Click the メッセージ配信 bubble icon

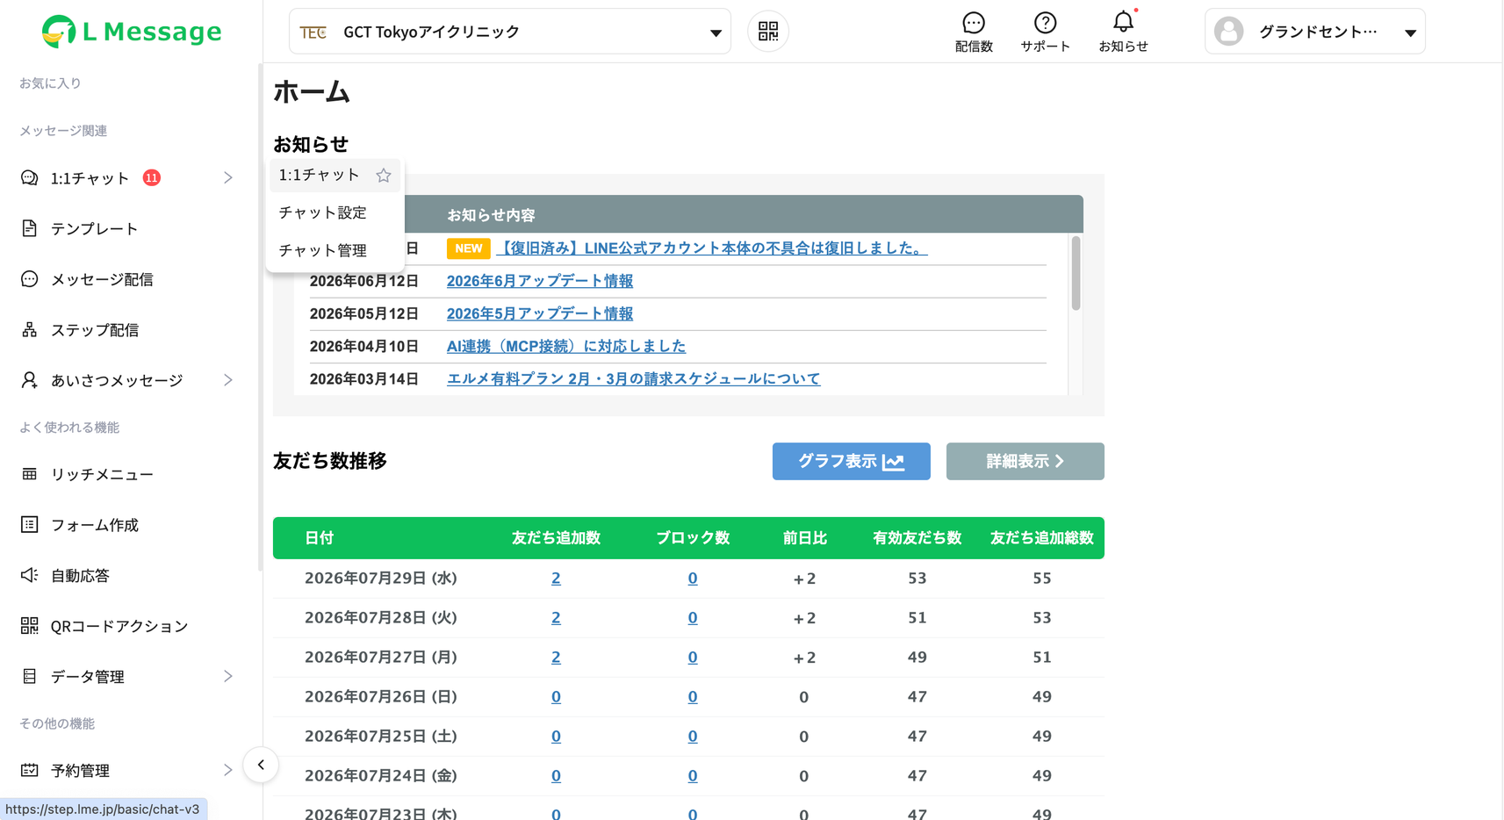(x=29, y=279)
